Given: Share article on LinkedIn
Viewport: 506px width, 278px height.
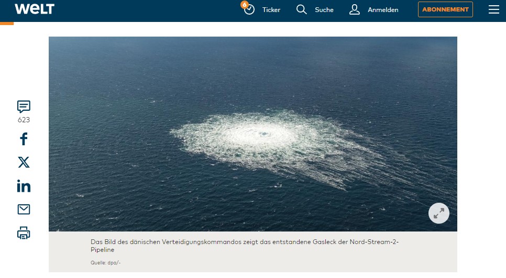Looking at the screenshot, I should click(x=24, y=186).
